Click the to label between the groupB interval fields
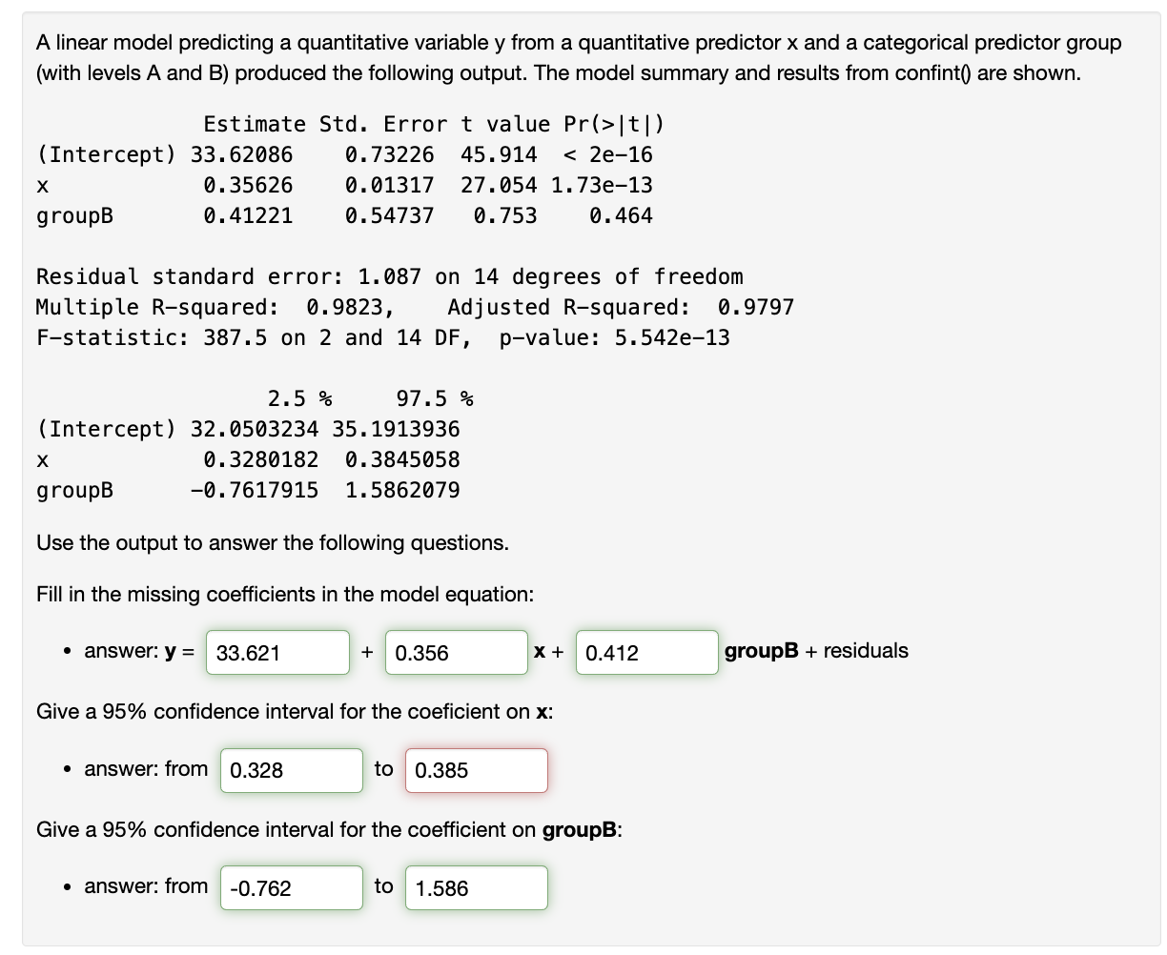Screen dimensions: 1167x955 (383, 887)
